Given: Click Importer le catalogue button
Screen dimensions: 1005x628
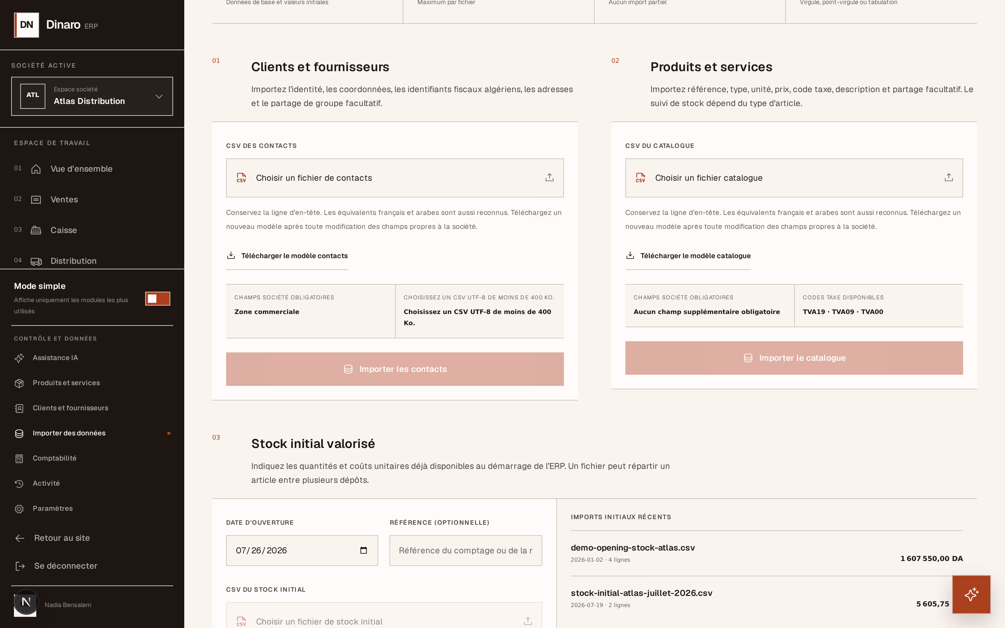Looking at the screenshot, I should pyautogui.click(x=794, y=358).
